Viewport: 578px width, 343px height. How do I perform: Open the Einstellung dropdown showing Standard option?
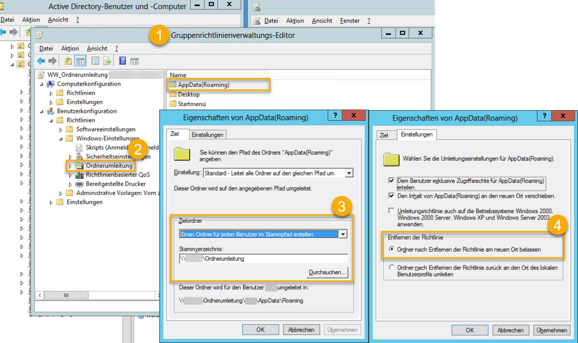pos(349,173)
